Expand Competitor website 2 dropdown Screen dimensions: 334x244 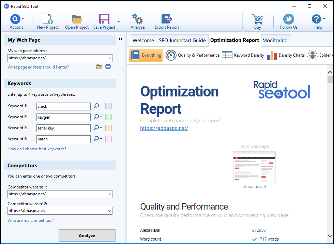pos(109,211)
